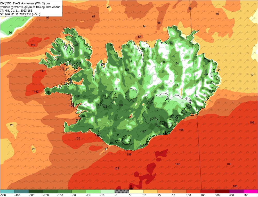Click the light teal -500 to -400 legend swatch

[x=7, y=191]
